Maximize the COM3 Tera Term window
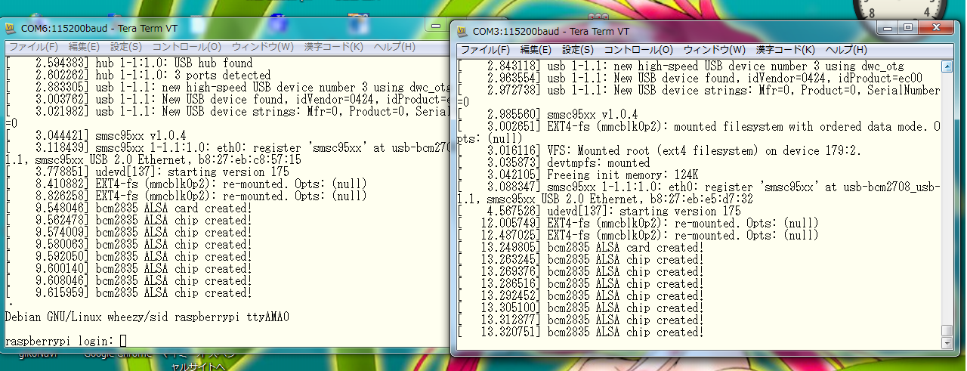Viewport: 967px width, 371px height. point(908,27)
